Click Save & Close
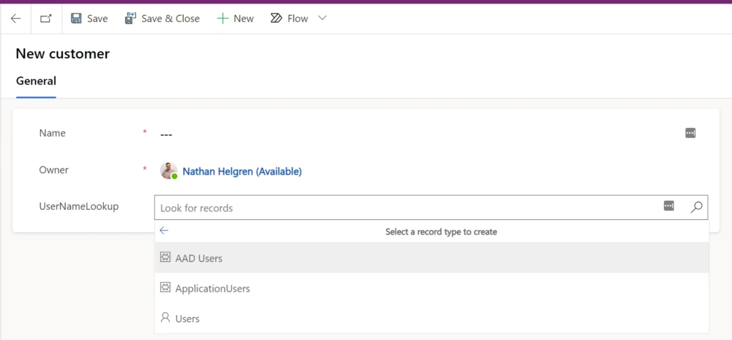Viewport: 732px width, 340px height. [x=162, y=19]
